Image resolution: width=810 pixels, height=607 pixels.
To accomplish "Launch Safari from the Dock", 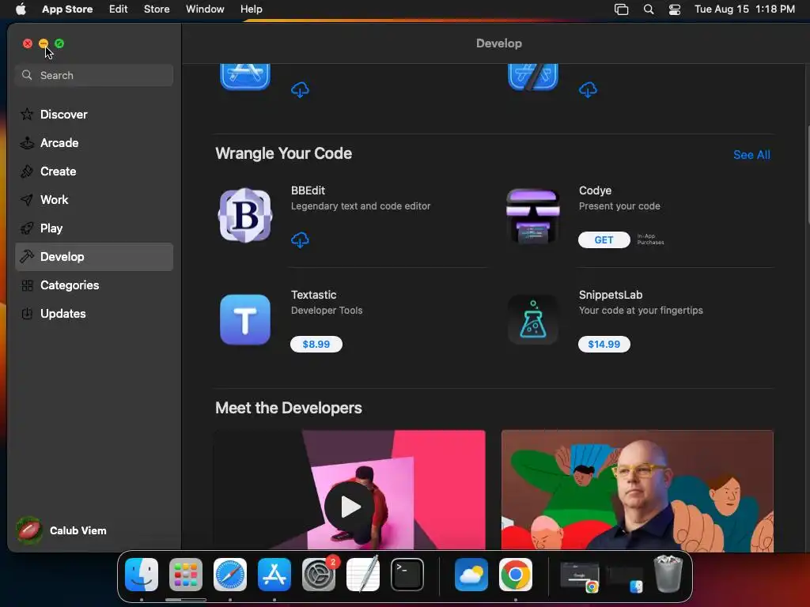I will click(230, 575).
